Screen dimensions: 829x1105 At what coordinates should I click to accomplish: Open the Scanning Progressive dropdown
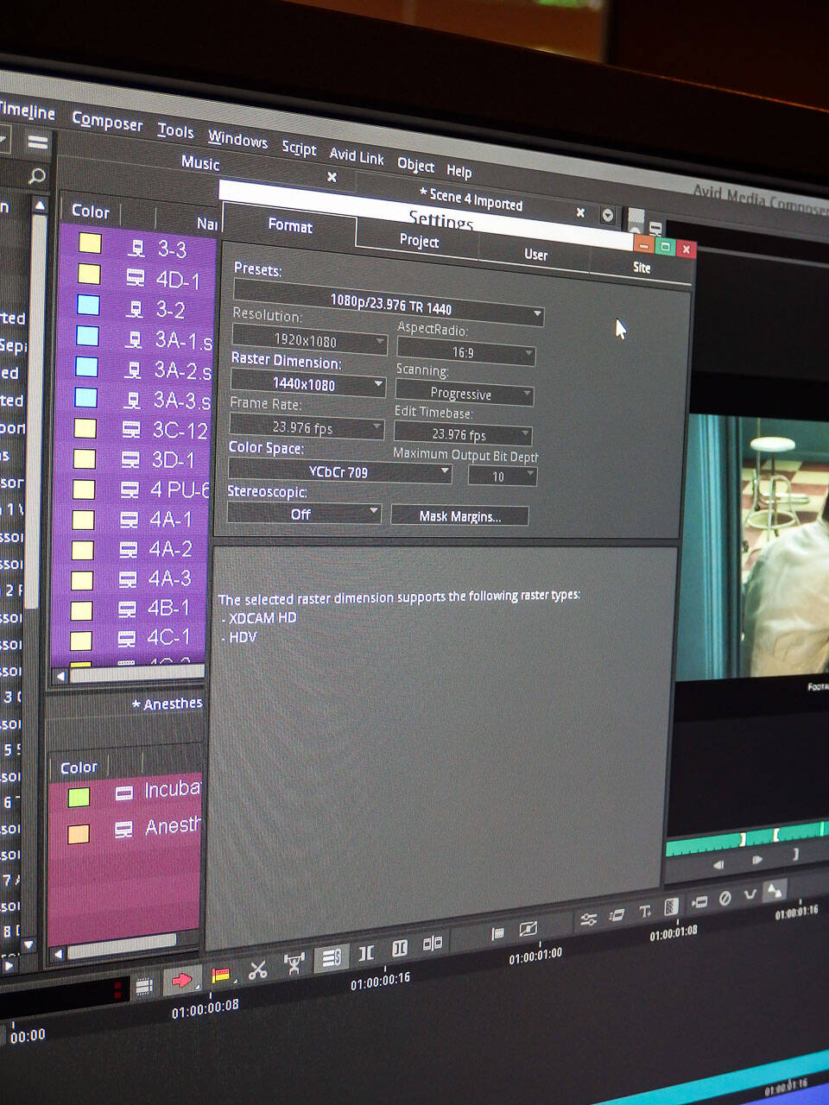click(x=465, y=394)
